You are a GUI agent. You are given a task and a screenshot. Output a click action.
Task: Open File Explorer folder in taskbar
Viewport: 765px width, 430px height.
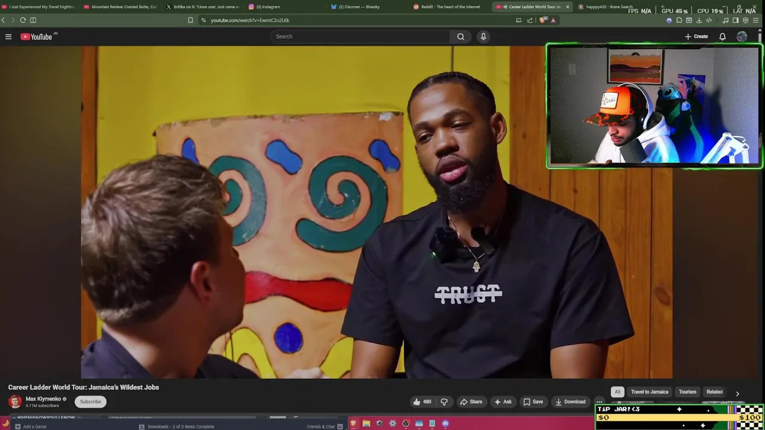(366, 423)
